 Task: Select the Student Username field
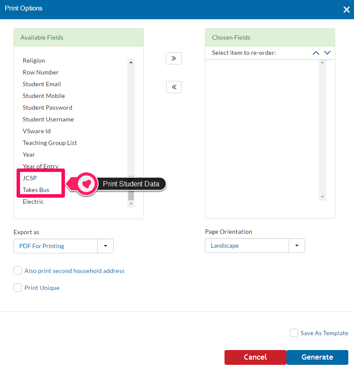[48, 119]
